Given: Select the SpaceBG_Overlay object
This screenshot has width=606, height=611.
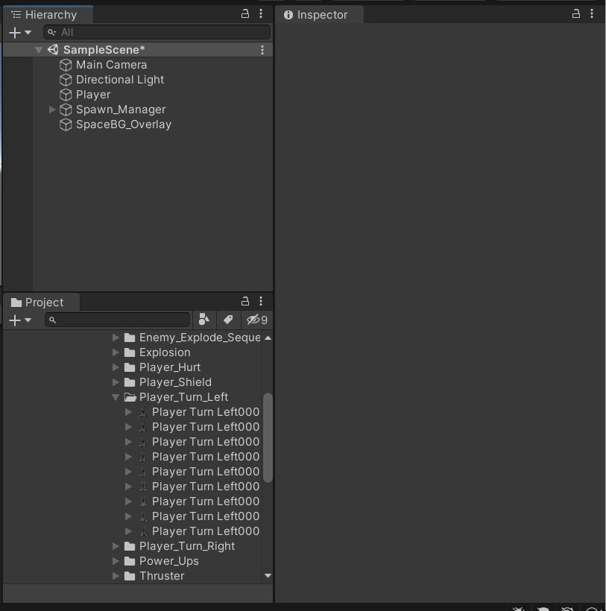Looking at the screenshot, I should click(x=124, y=124).
